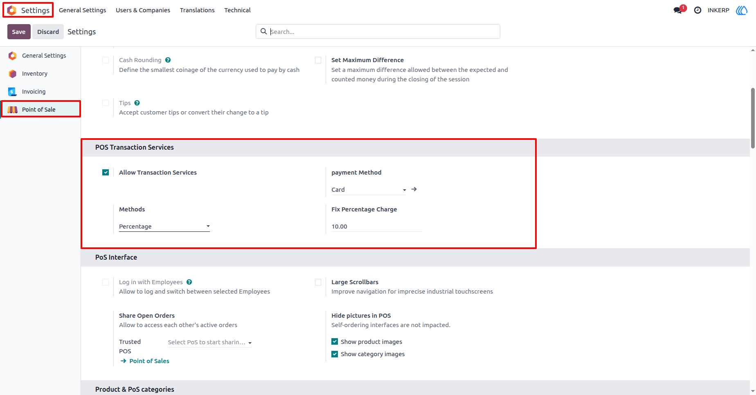Open Trusted POS selection dropdown
The image size is (756, 395).
[209, 342]
